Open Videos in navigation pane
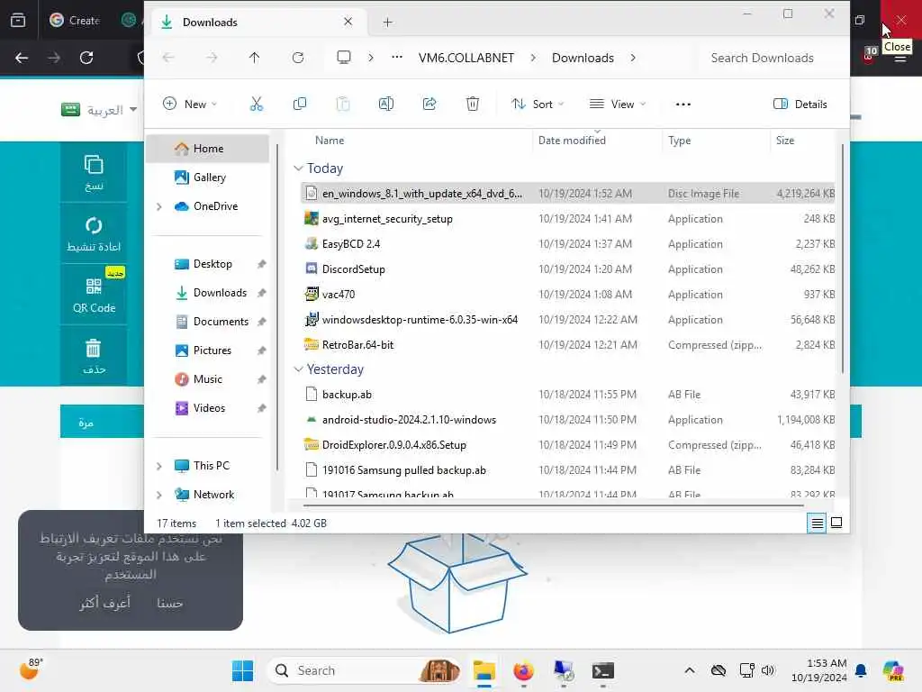 pyautogui.click(x=209, y=408)
